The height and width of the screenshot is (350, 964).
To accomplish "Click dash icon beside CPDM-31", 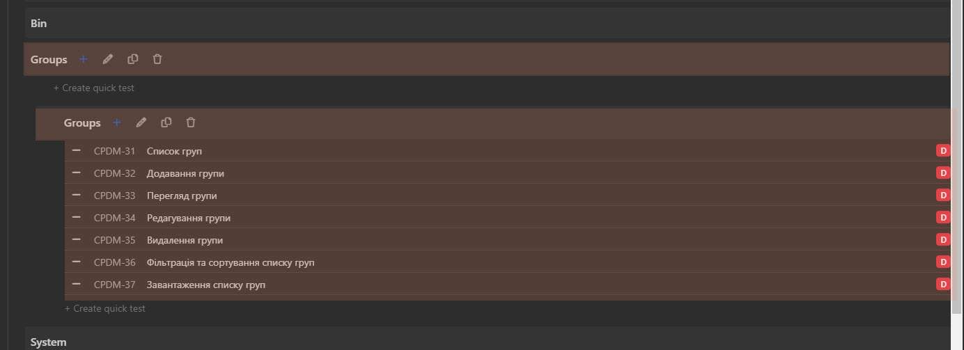I will click(77, 150).
